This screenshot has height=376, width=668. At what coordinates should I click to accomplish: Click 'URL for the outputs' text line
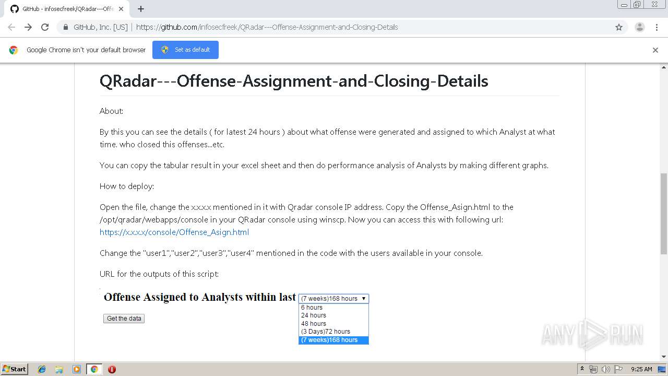159,274
